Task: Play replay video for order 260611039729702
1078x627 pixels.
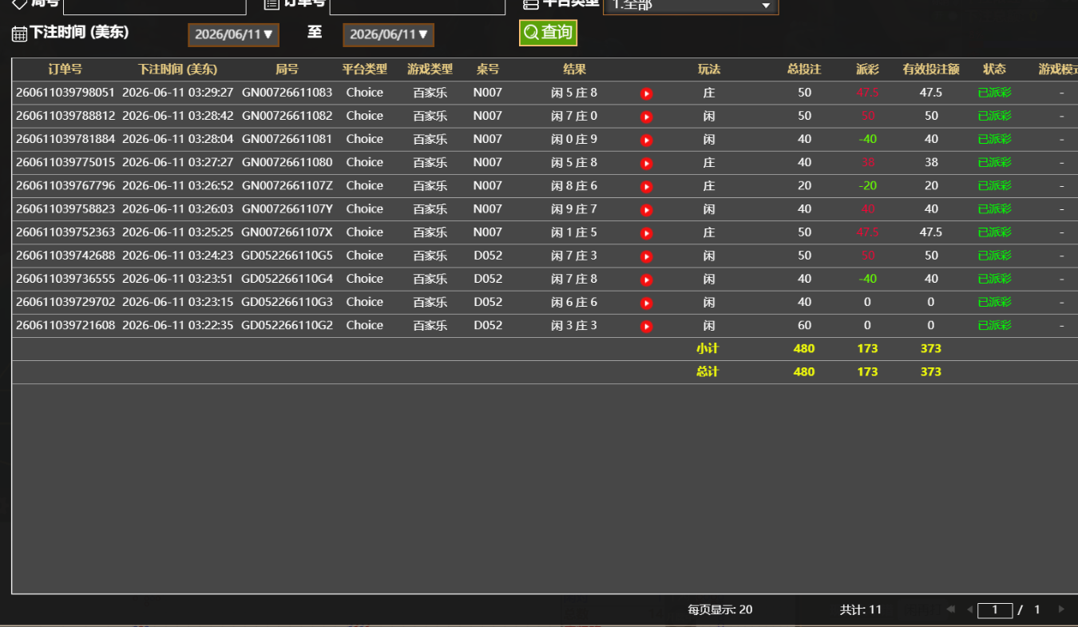Action: pos(647,303)
